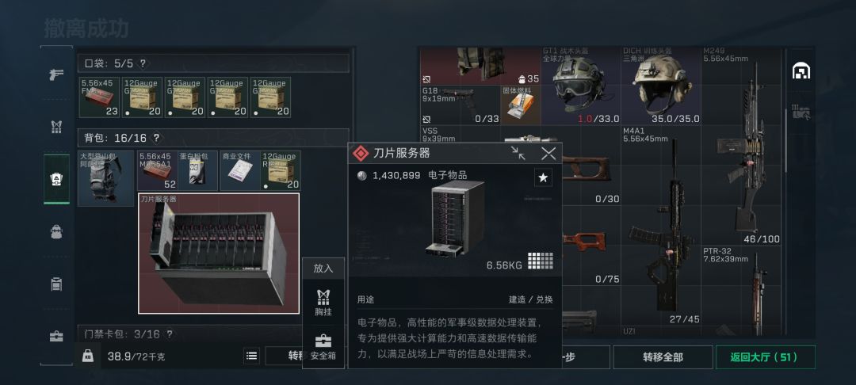Show help for 门禁卡包 3/16
The image size is (856, 385).
(170, 334)
